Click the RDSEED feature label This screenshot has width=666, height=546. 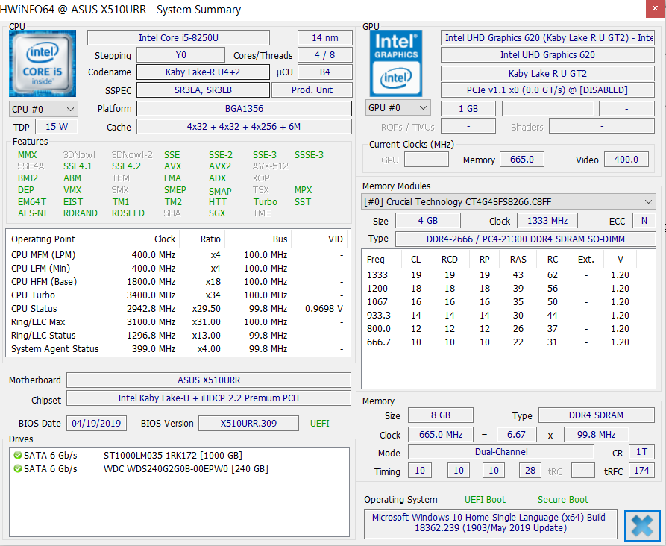pyautogui.click(x=128, y=213)
